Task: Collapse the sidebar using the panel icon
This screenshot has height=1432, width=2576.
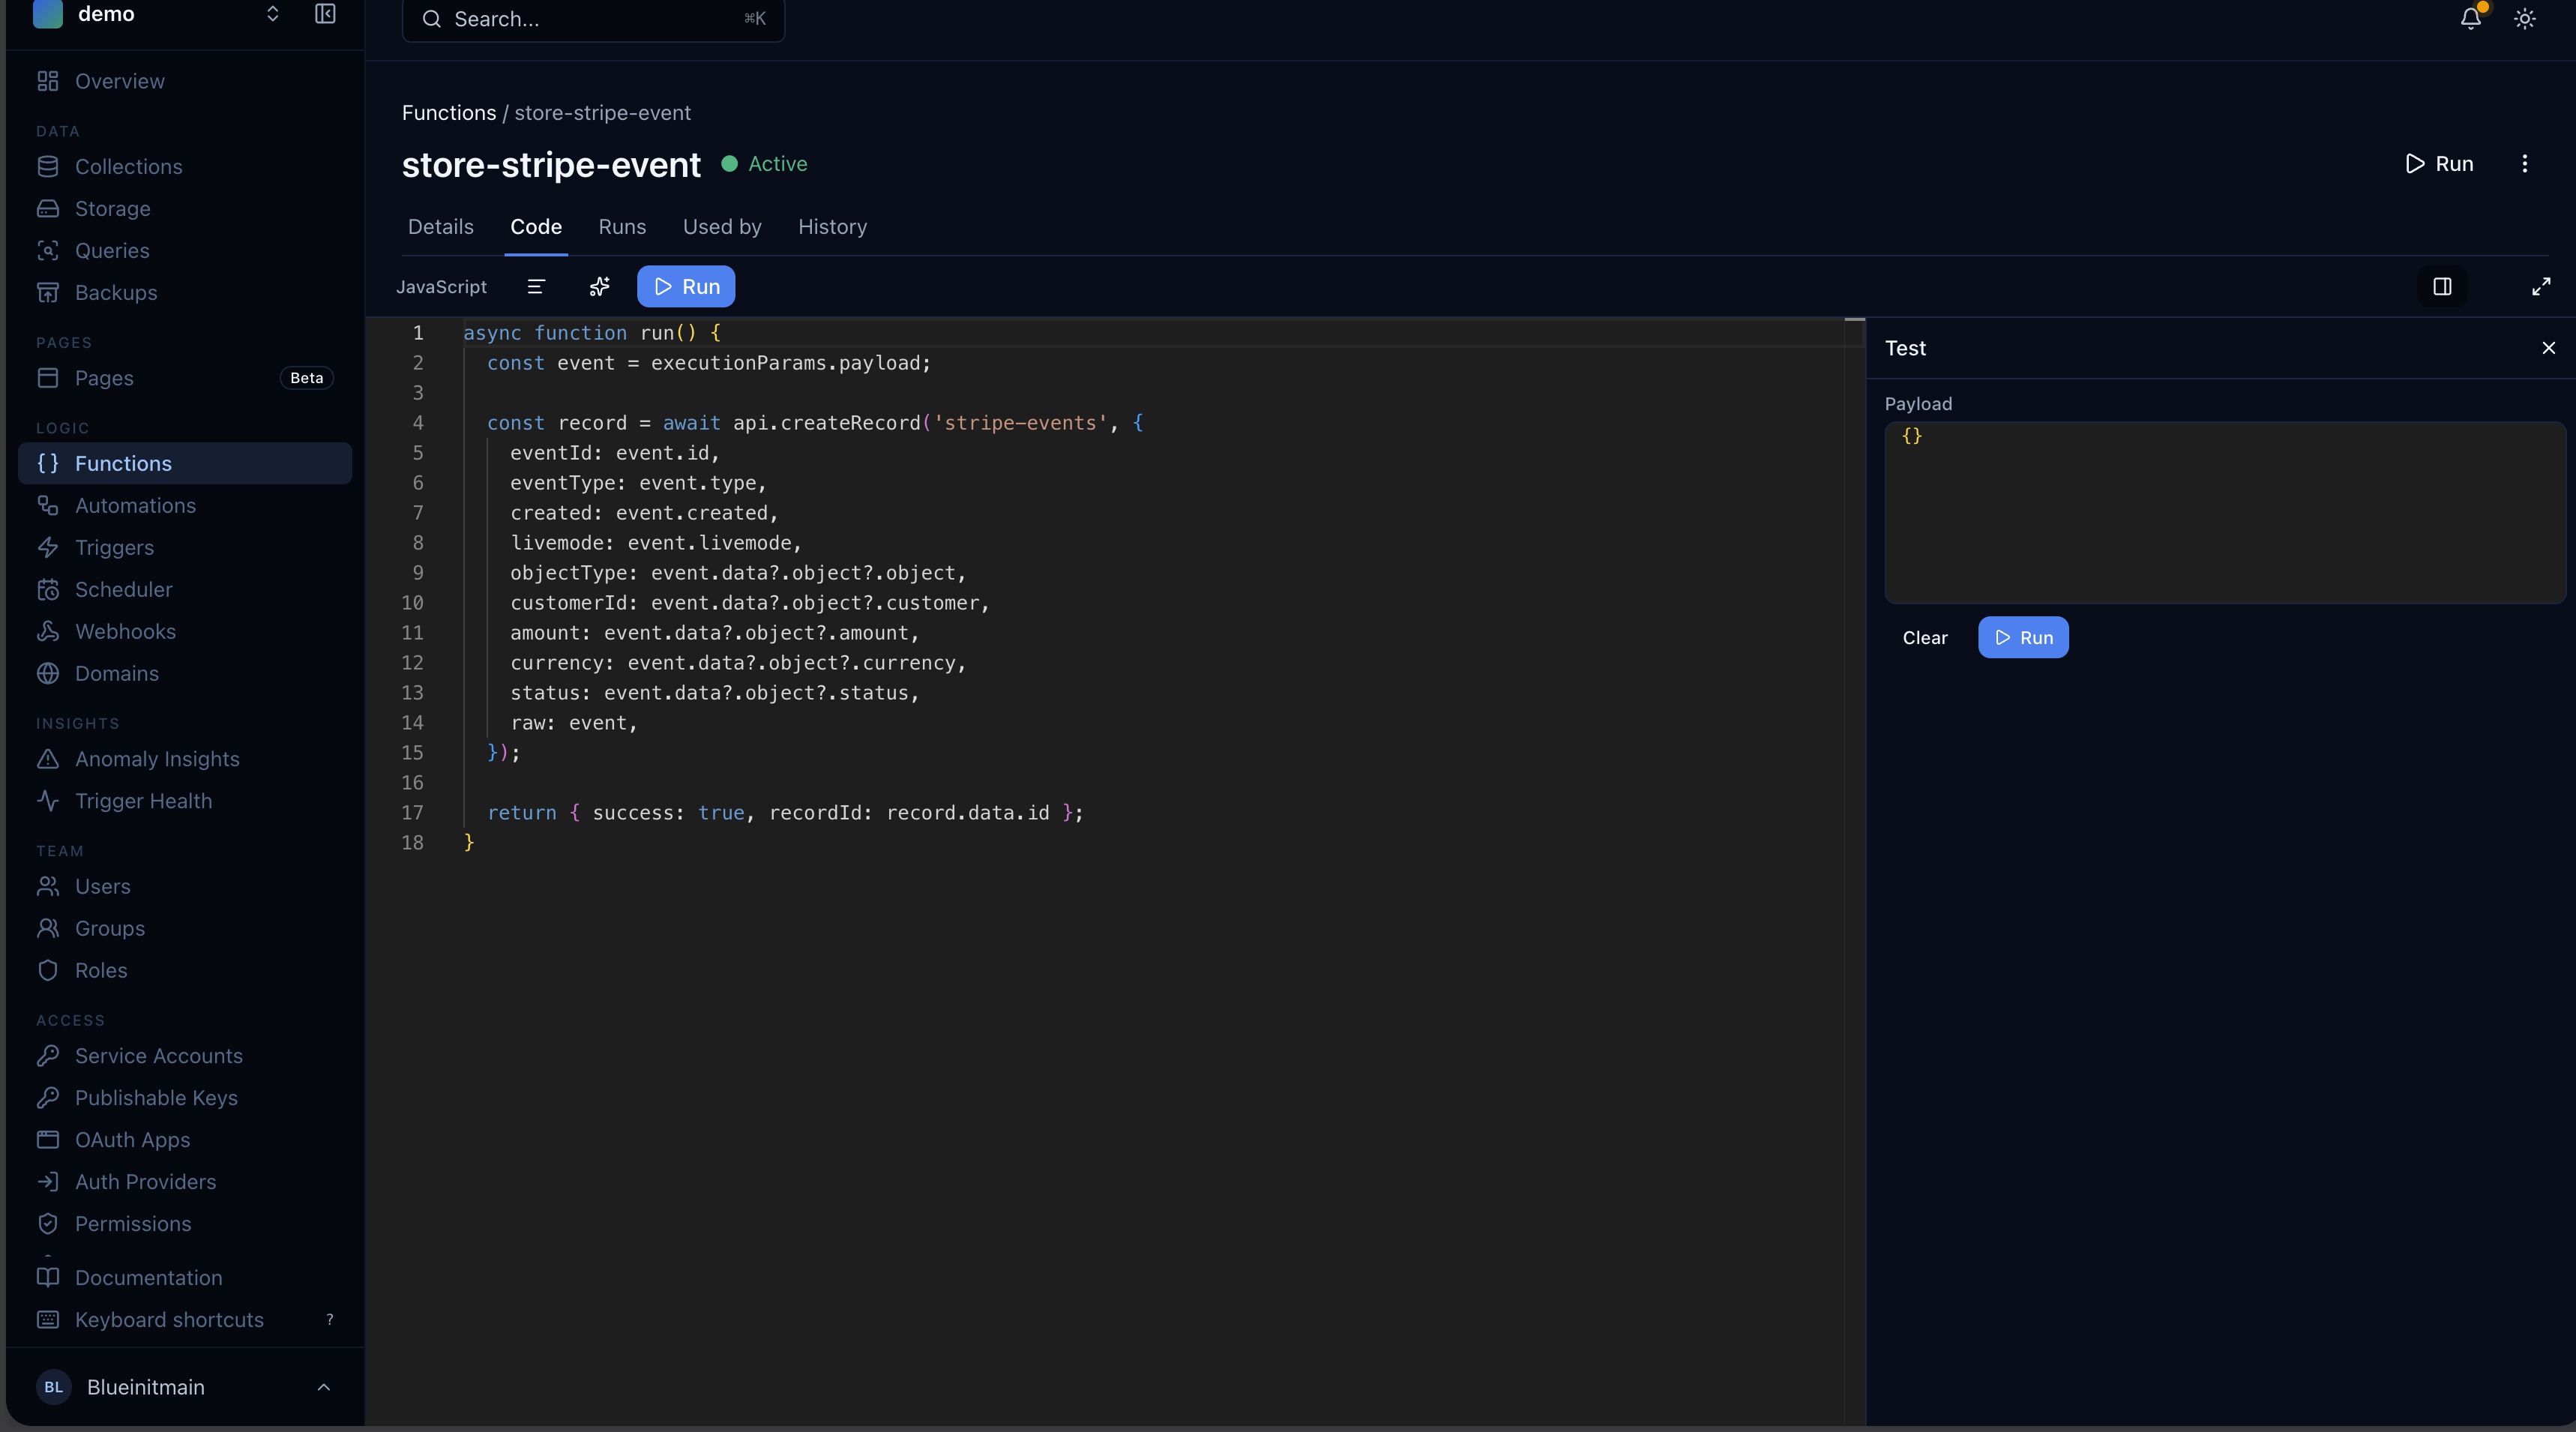Action: (325, 14)
